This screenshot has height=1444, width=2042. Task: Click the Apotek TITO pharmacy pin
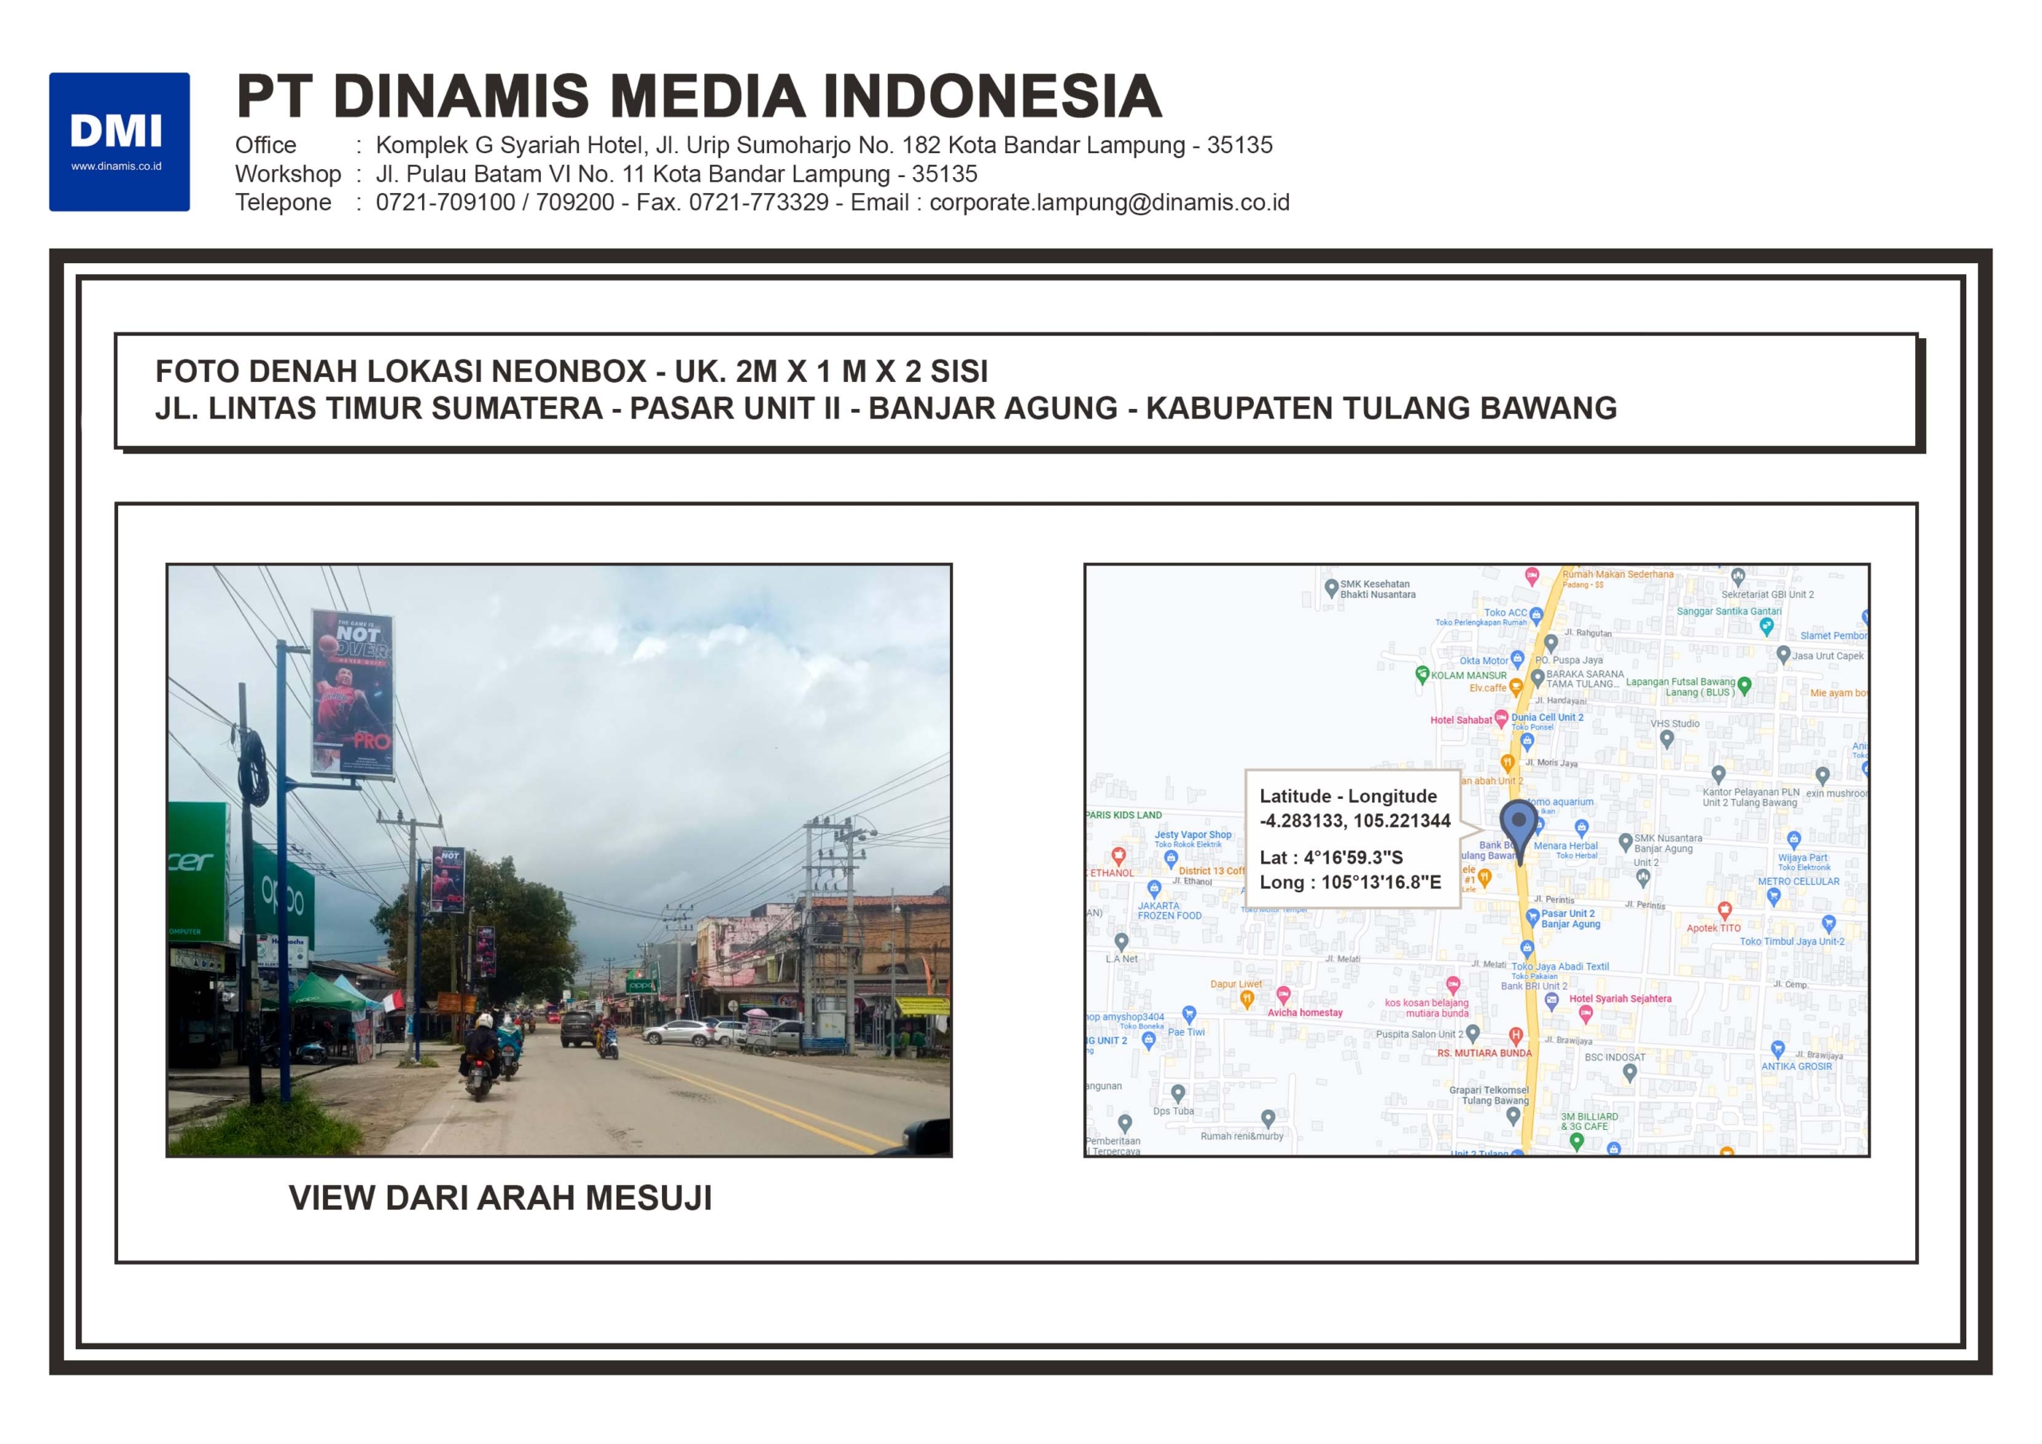pyautogui.click(x=1725, y=911)
